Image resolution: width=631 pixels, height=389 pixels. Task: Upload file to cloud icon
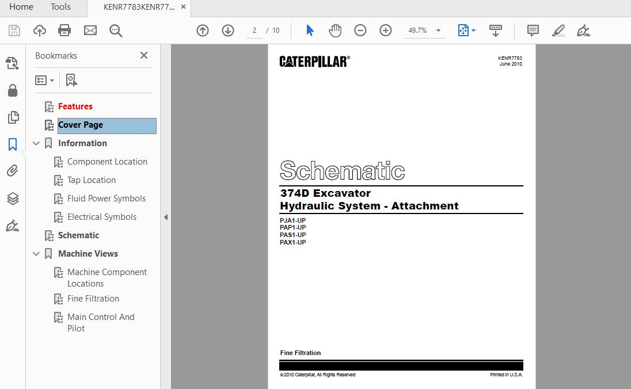click(x=39, y=30)
